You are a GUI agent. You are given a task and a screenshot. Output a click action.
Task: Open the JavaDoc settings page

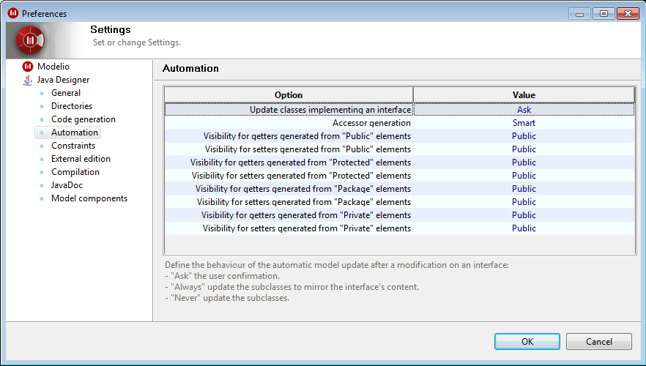67,185
